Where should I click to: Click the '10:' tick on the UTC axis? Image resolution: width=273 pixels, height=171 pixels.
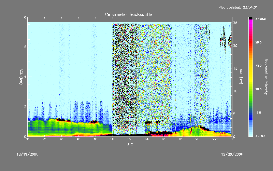pyautogui.click(x=113, y=139)
